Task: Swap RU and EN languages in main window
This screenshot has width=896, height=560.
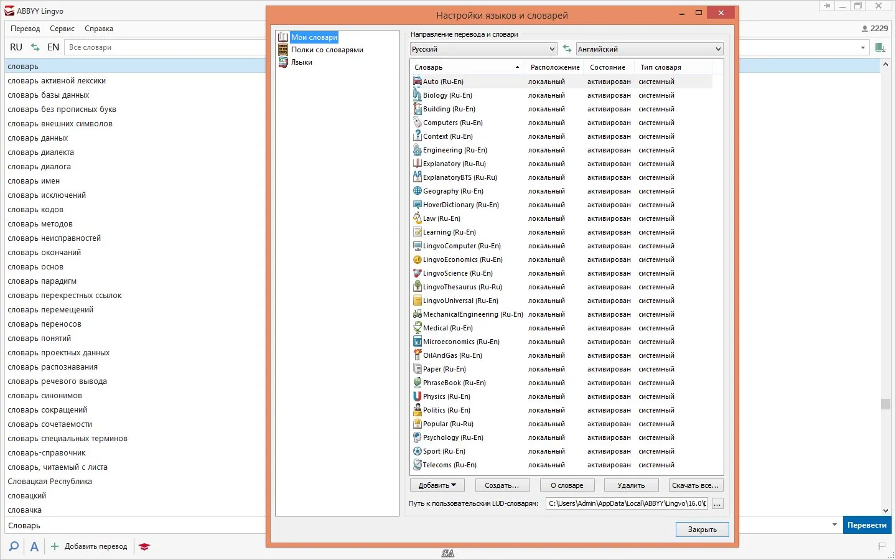Action: pyautogui.click(x=35, y=47)
